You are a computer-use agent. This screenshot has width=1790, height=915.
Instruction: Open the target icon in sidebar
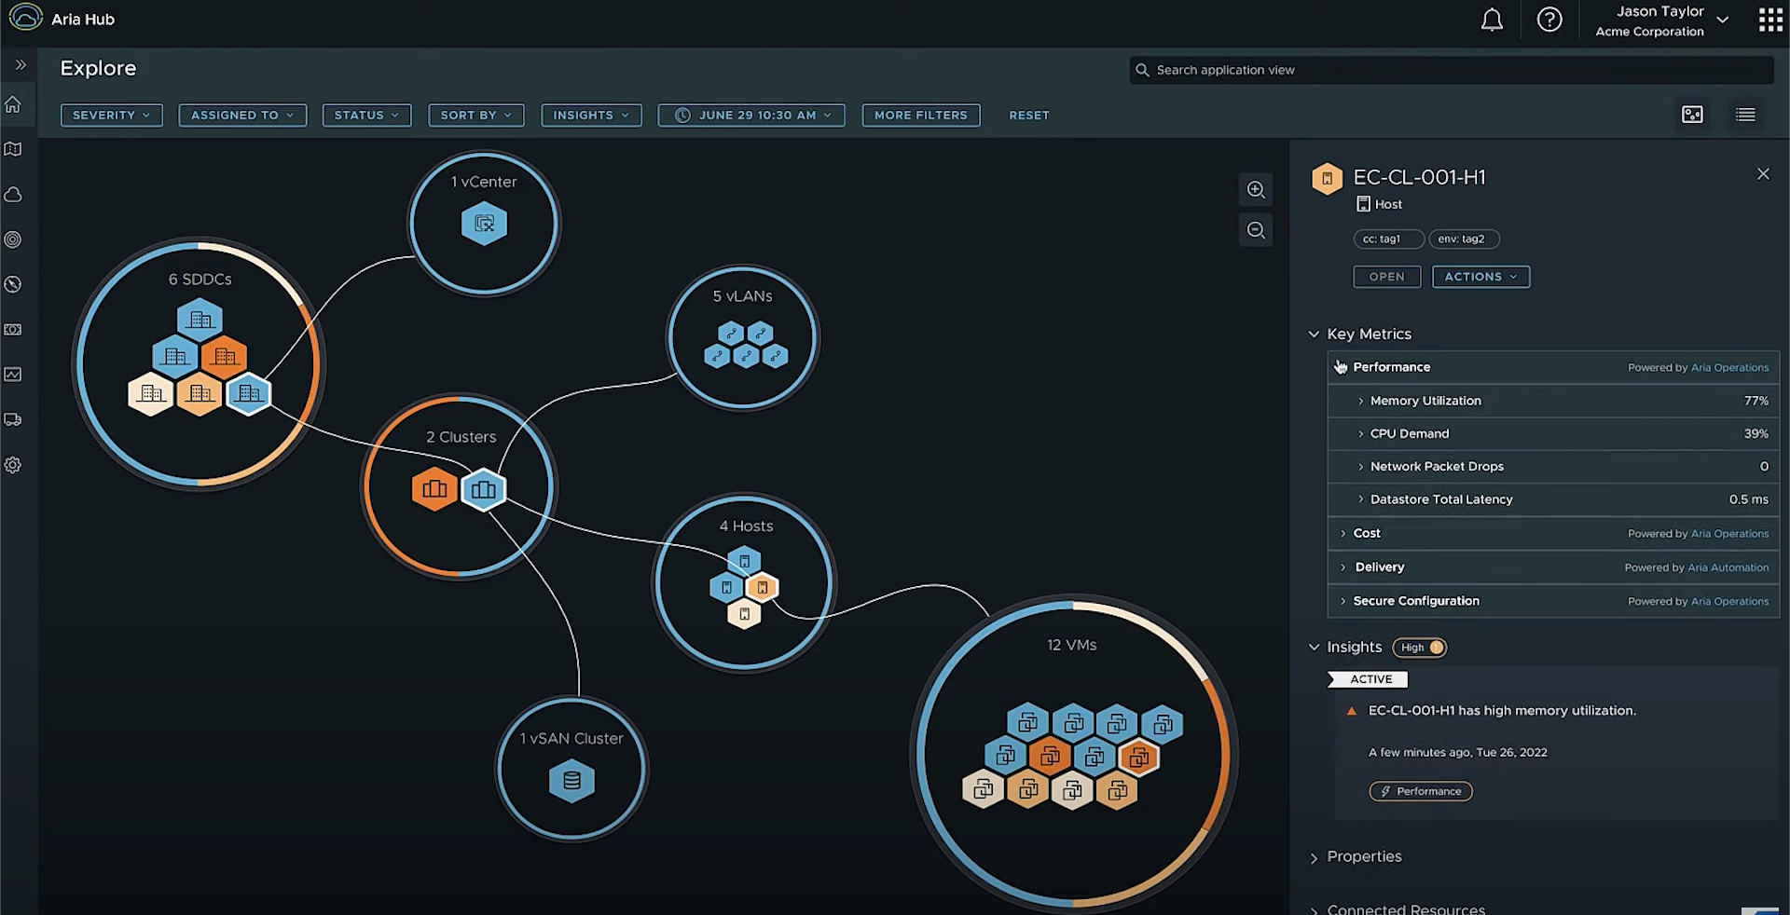click(13, 239)
